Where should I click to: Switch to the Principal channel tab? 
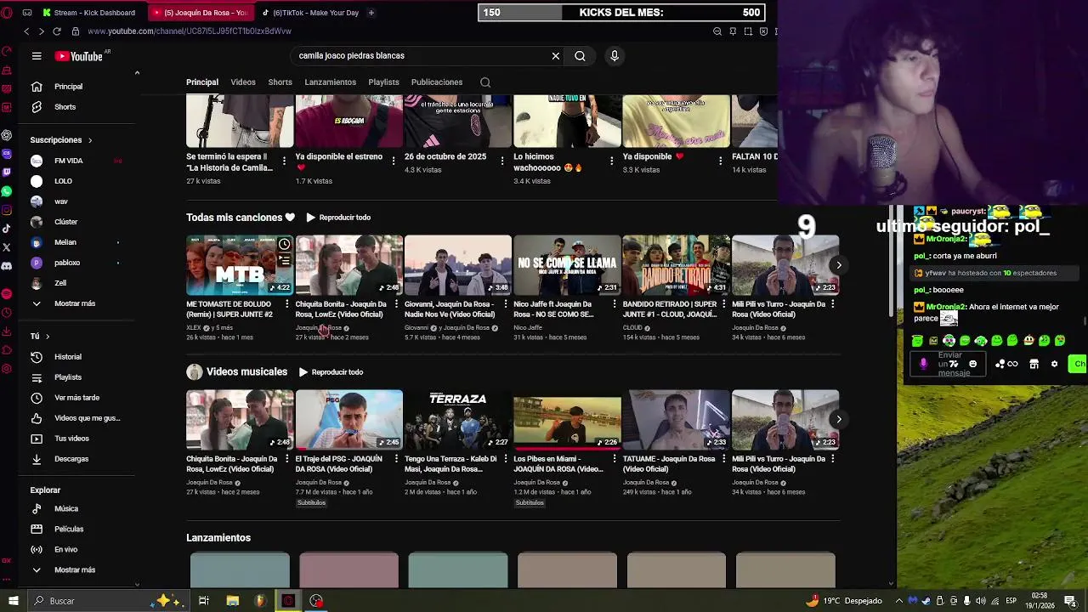[202, 82]
